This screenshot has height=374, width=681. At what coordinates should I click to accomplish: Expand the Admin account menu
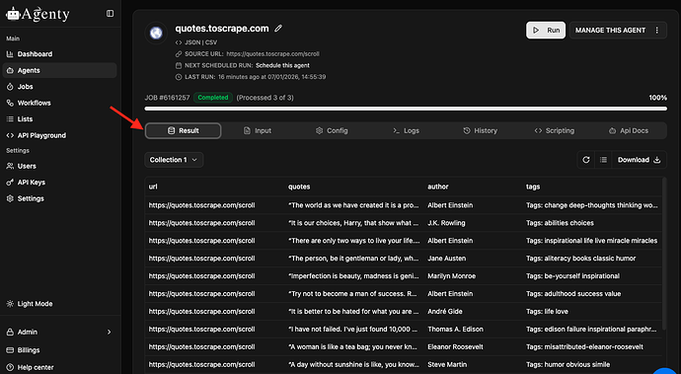59,332
